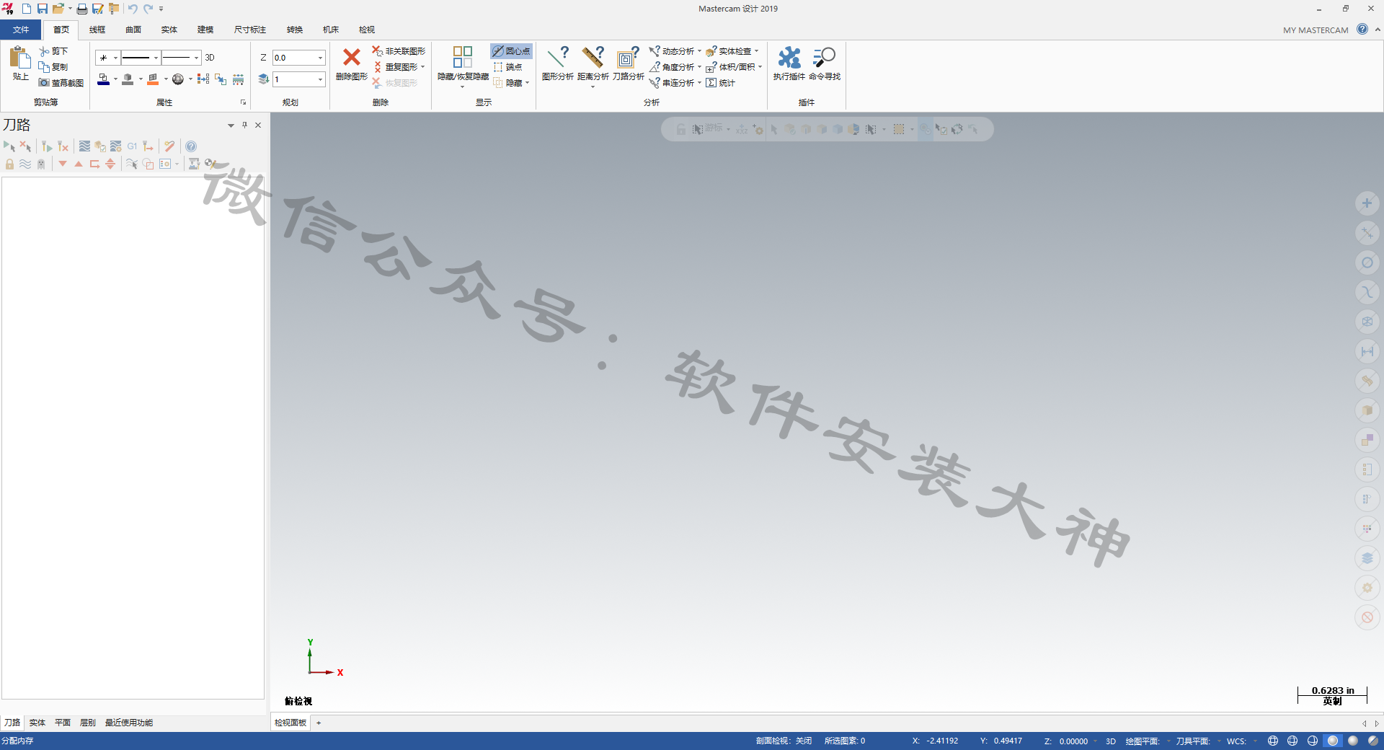
Task: Switch to 线框 ribbon tab
Action: (97, 30)
